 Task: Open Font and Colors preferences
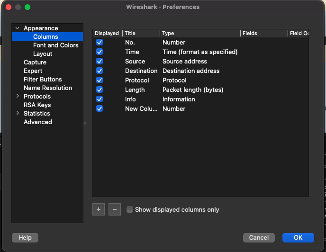coord(56,45)
